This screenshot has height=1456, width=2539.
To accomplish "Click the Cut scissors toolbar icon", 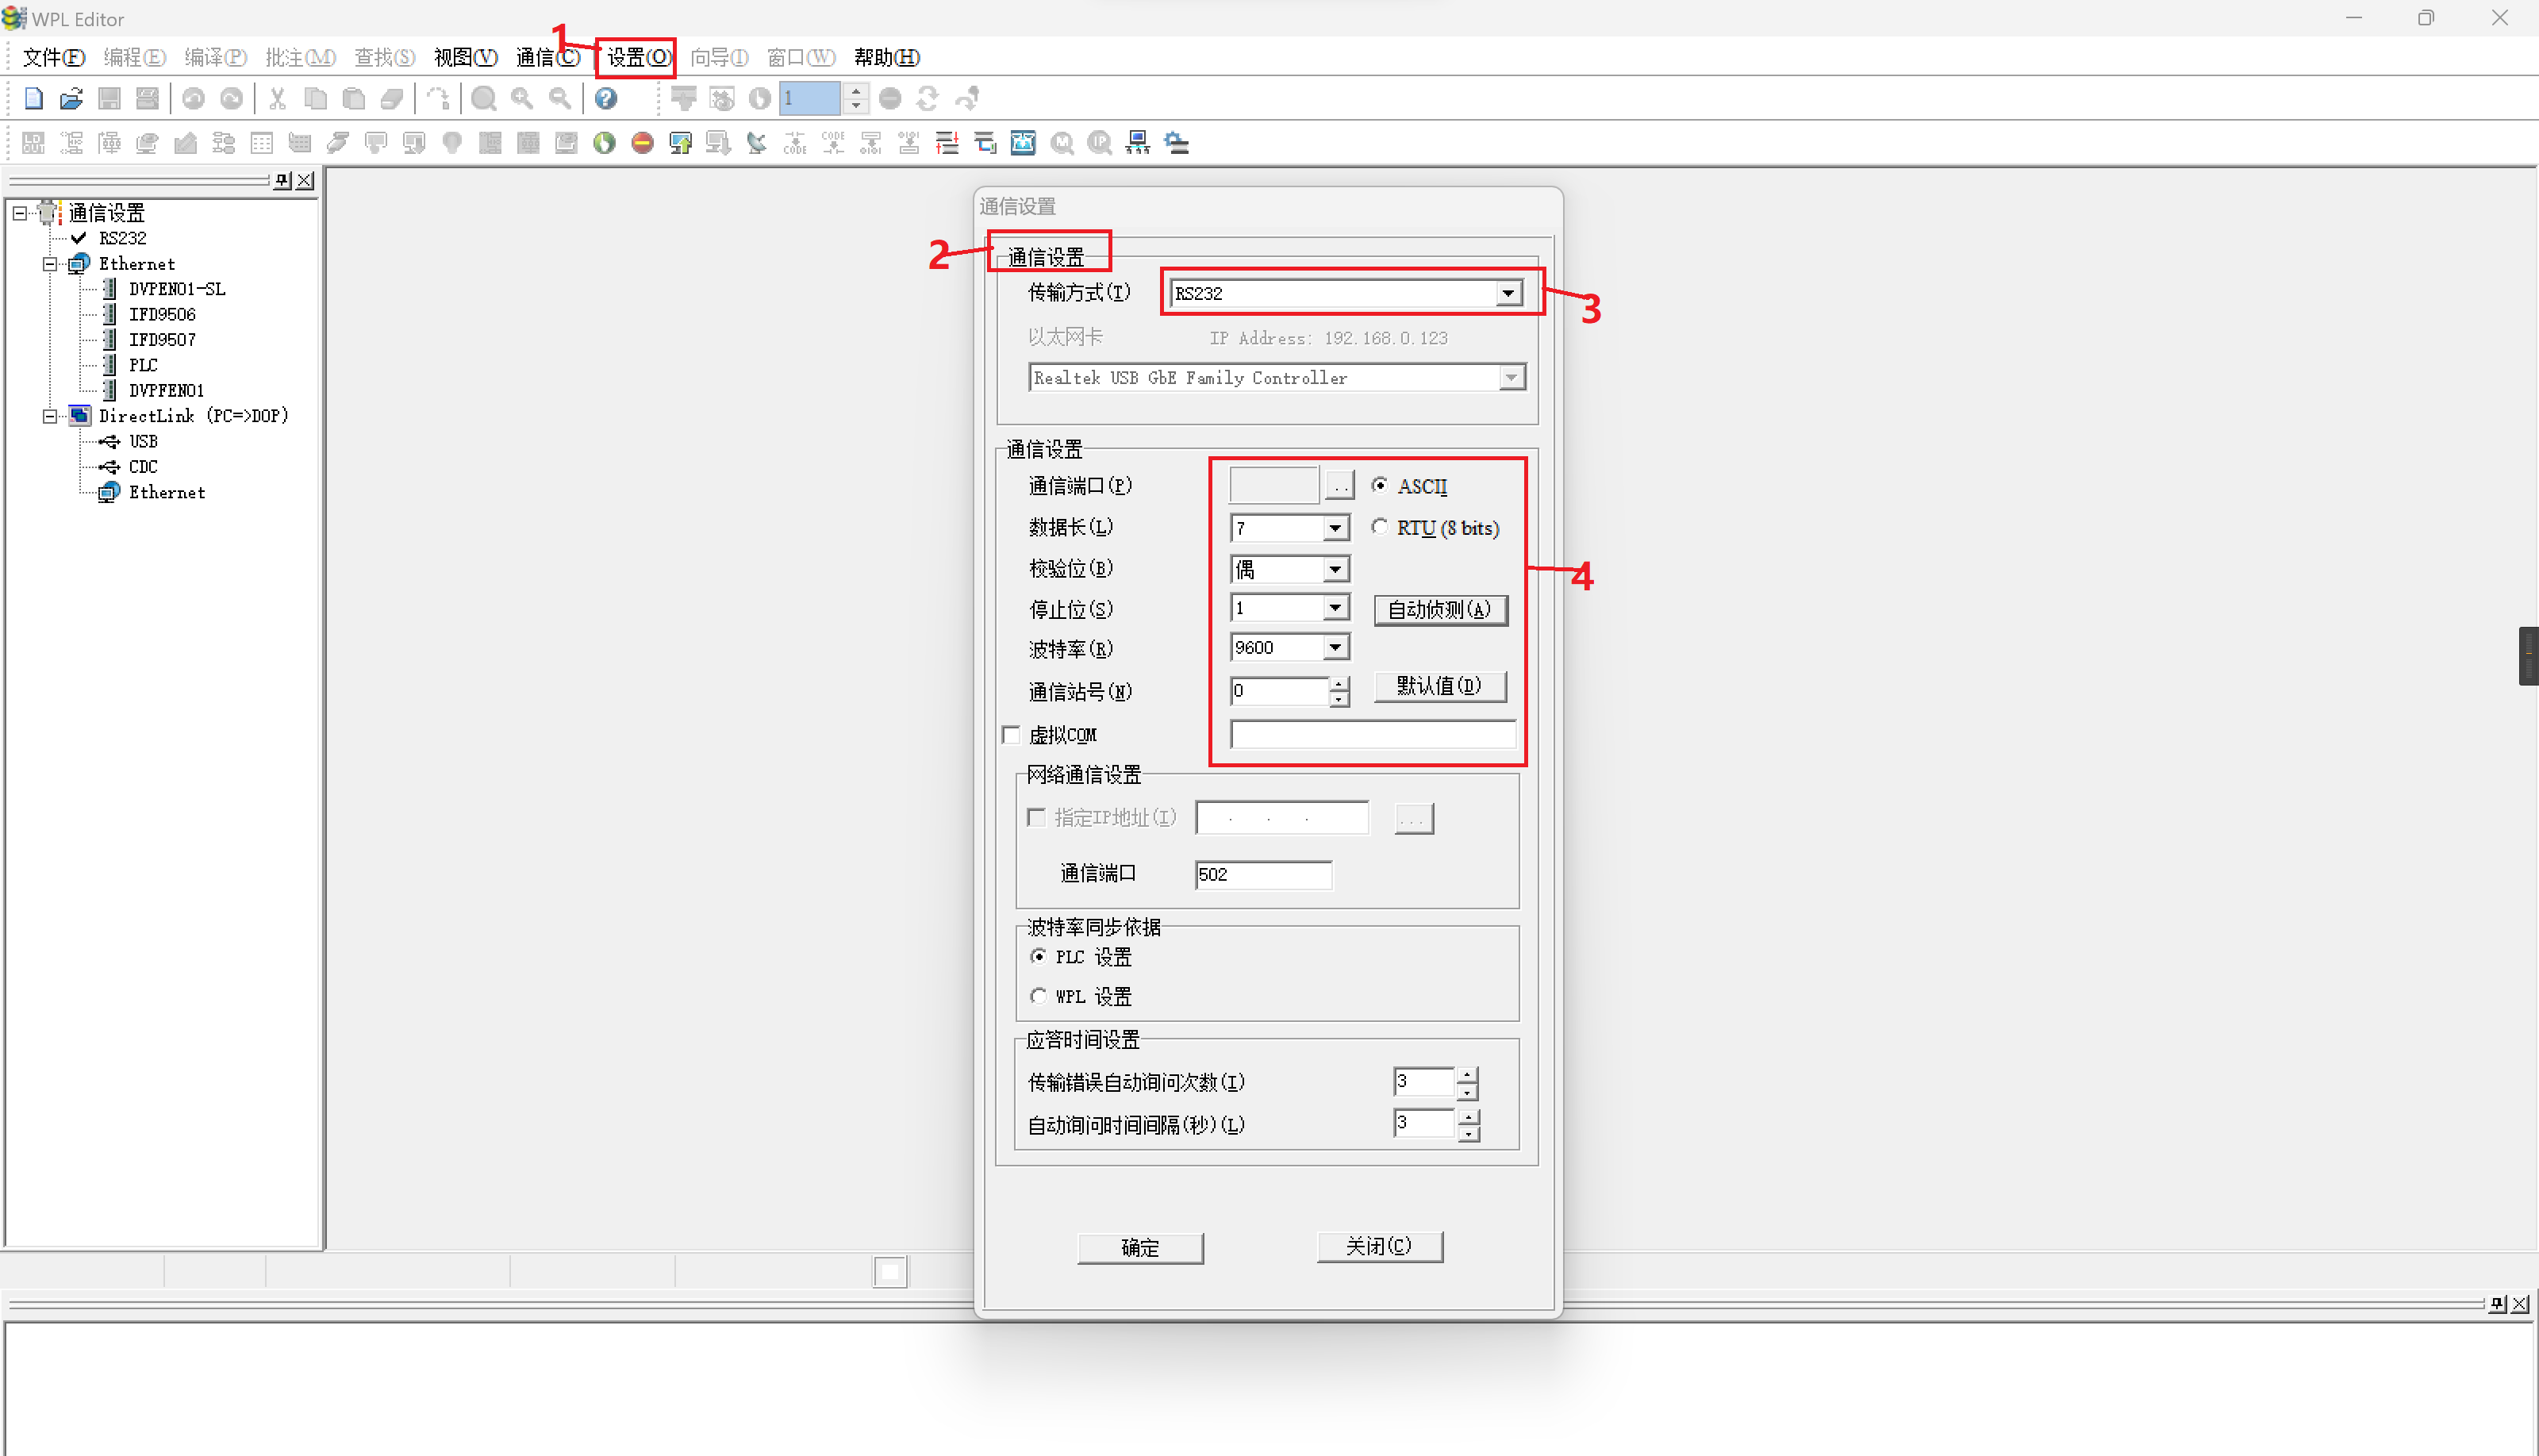I will coord(277,98).
